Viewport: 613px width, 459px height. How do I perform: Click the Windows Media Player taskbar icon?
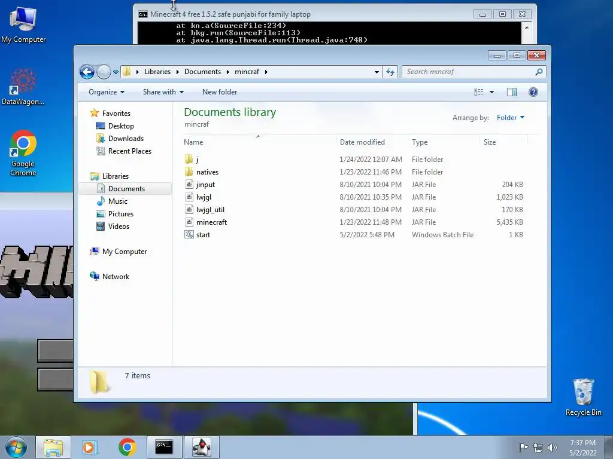point(90,447)
